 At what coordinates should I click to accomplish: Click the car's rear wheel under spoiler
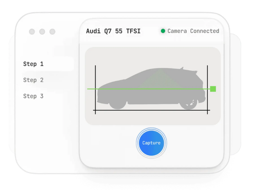tap(189, 104)
